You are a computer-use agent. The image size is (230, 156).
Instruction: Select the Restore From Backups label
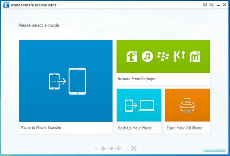pyautogui.click(x=136, y=79)
